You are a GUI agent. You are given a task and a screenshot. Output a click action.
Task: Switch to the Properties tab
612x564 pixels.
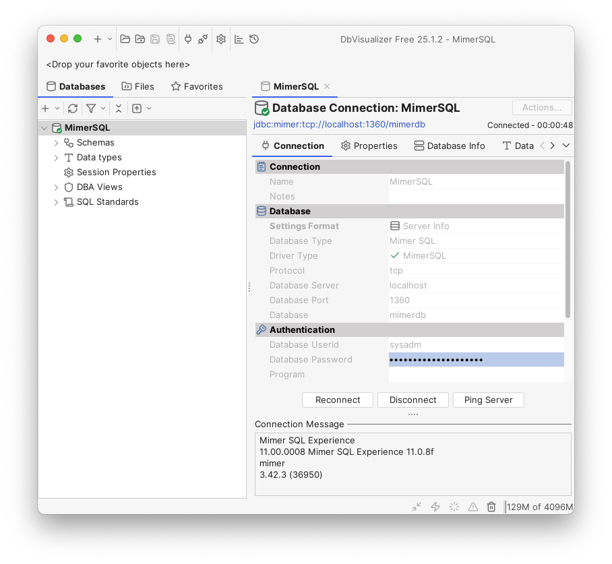369,146
